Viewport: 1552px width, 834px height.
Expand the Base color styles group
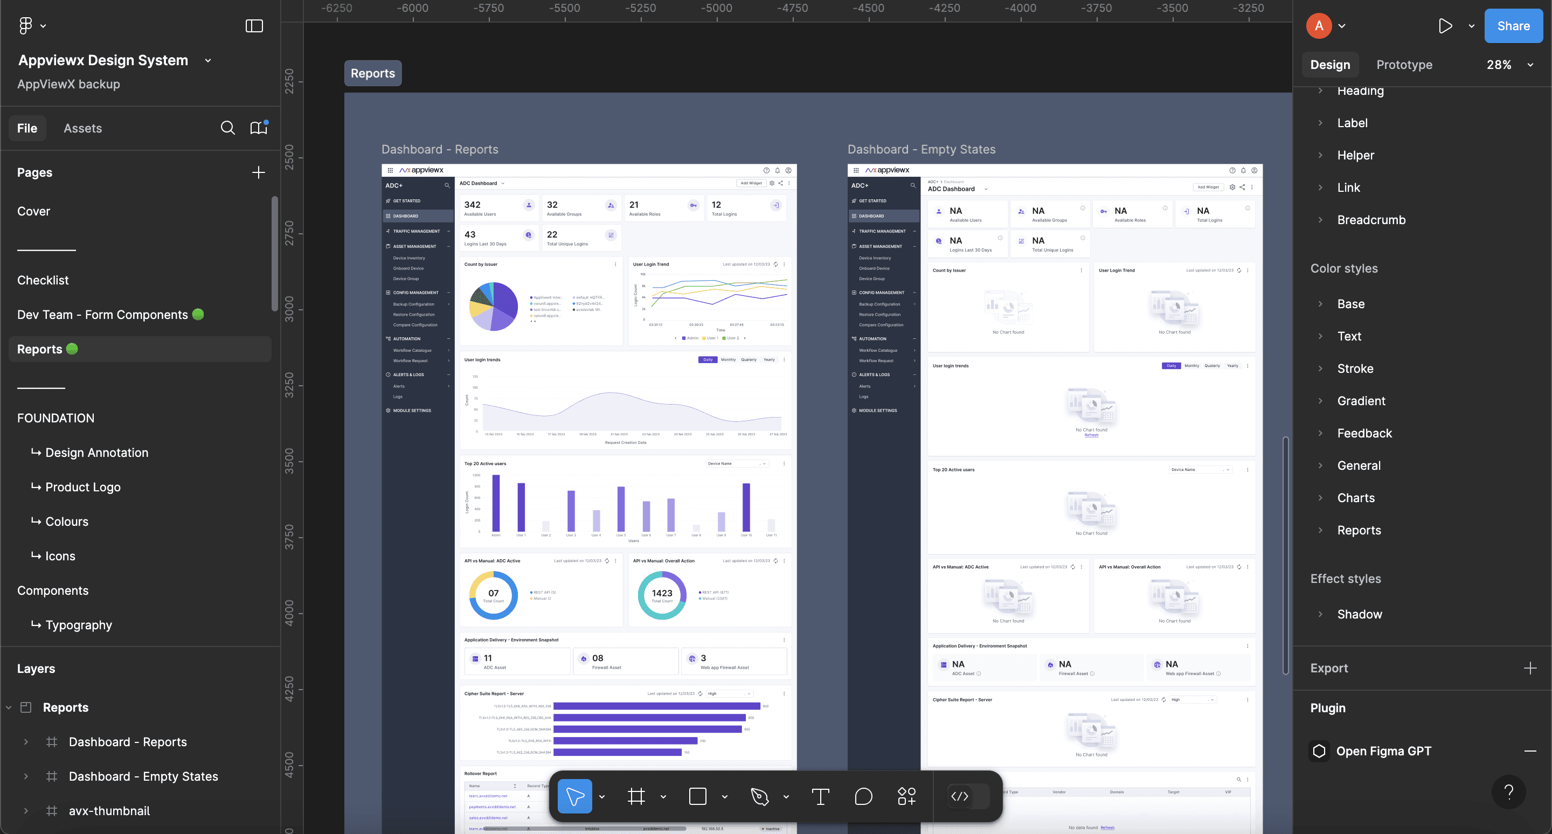click(1320, 303)
